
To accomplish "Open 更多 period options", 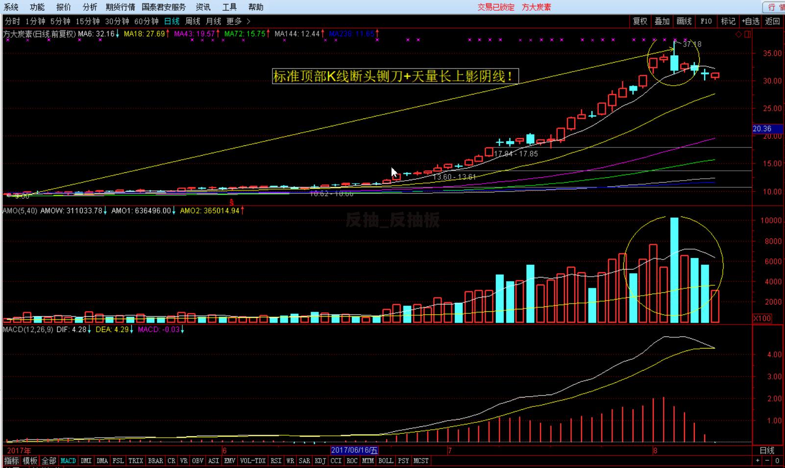I will pyautogui.click(x=234, y=21).
